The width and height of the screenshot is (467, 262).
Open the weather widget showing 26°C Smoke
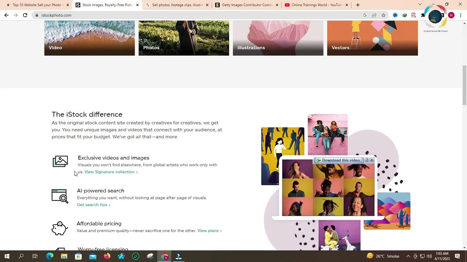pyautogui.click(x=383, y=256)
